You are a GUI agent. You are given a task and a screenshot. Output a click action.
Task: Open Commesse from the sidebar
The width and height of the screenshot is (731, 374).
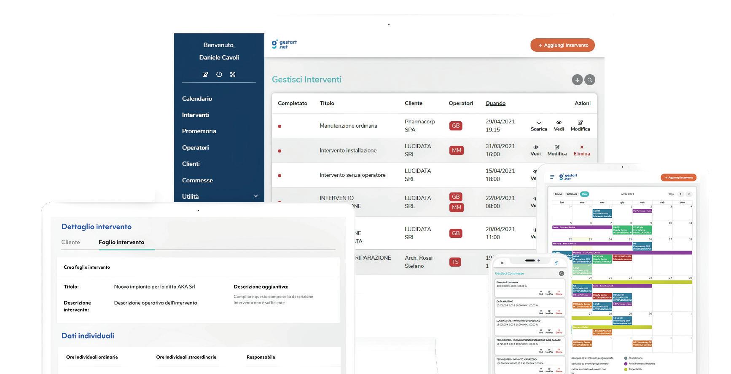197,180
